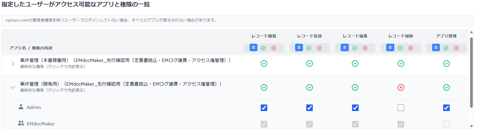Uncheck Admin's レコード閲覧 checkbox
The image size is (477, 132).
tap(264, 108)
